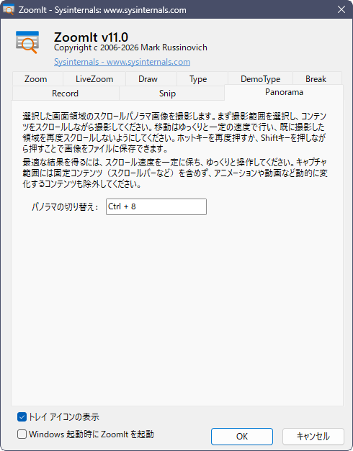Switch to the Zoom tab
This screenshot has height=451, width=353.
pyautogui.click(x=37, y=79)
